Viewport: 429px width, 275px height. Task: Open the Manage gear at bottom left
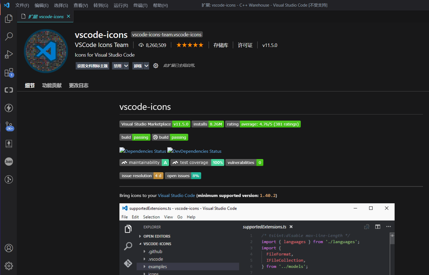9,266
